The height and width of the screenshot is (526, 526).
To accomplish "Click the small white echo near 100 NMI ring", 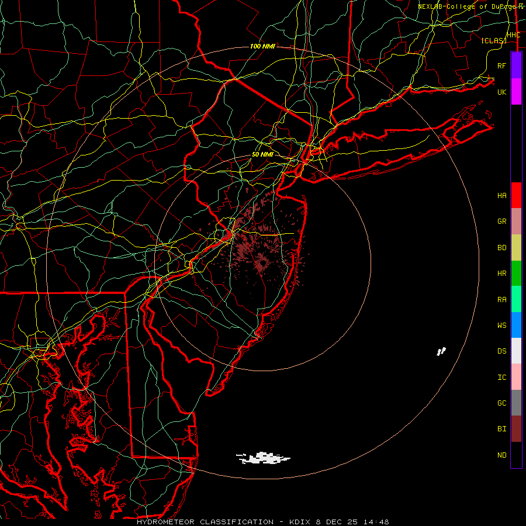I will pos(441,351).
